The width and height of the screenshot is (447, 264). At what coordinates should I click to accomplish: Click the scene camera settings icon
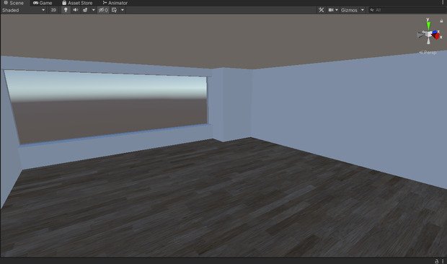coord(331,10)
